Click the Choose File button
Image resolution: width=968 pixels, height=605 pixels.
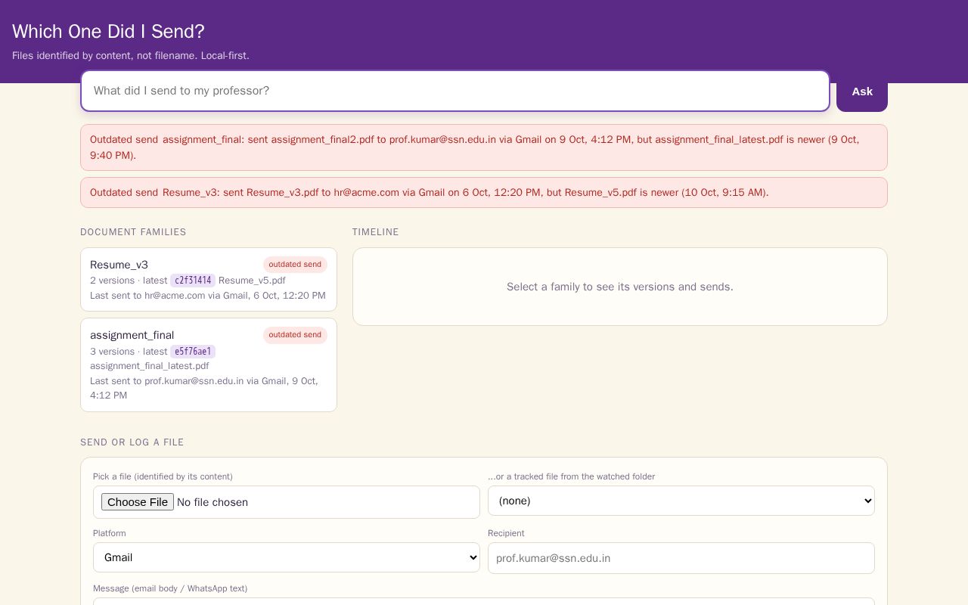138,502
